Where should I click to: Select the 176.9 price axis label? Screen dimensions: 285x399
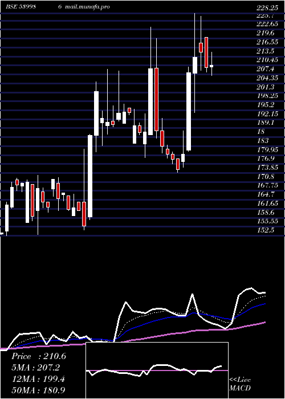(x=265, y=158)
